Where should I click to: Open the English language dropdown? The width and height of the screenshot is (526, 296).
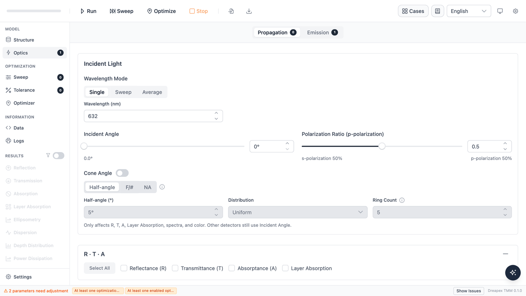pos(468,11)
